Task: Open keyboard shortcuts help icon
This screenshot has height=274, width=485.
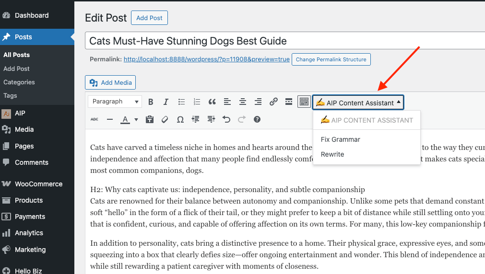Action: (257, 119)
